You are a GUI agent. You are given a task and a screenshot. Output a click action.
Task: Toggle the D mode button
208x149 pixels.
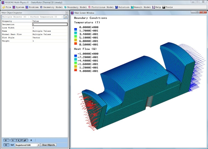6,140
